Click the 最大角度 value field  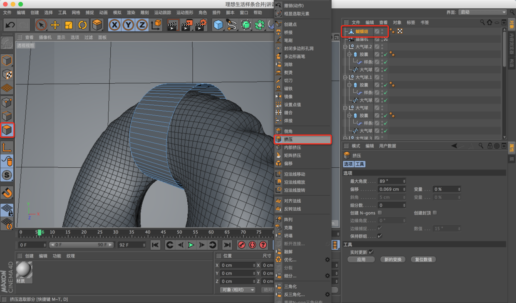pos(392,181)
